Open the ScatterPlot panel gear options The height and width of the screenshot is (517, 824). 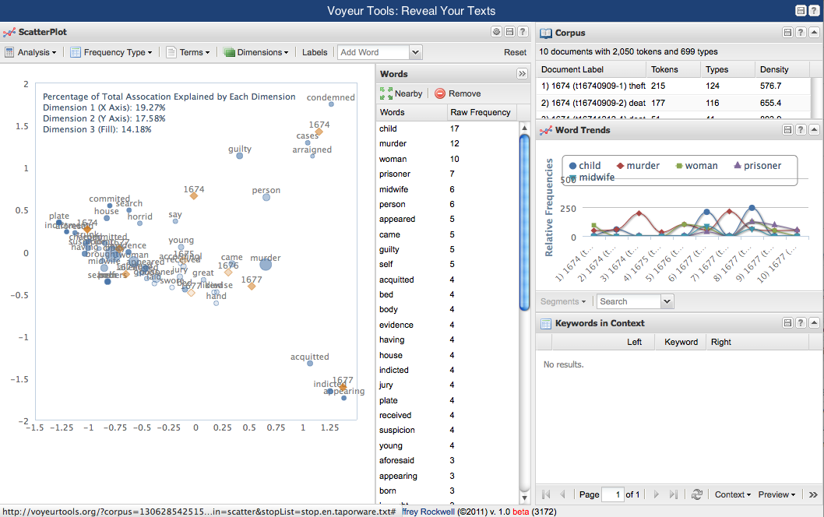[x=497, y=31]
